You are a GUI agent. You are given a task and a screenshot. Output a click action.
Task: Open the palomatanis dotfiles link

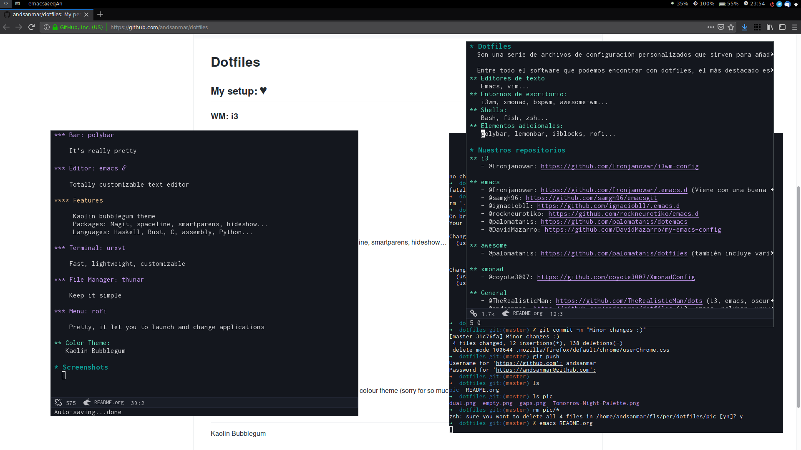(x=614, y=253)
